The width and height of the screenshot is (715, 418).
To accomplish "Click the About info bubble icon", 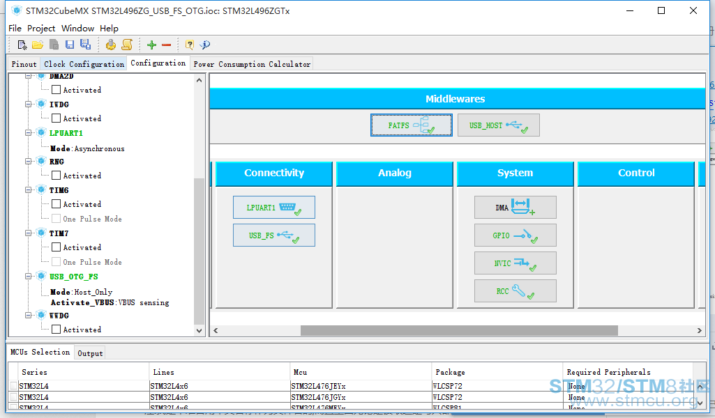I will pyautogui.click(x=205, y=45).
